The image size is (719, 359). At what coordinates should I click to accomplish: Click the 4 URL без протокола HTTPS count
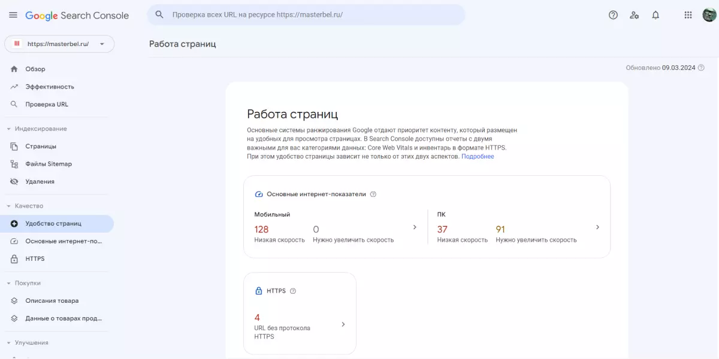[257, 318]
